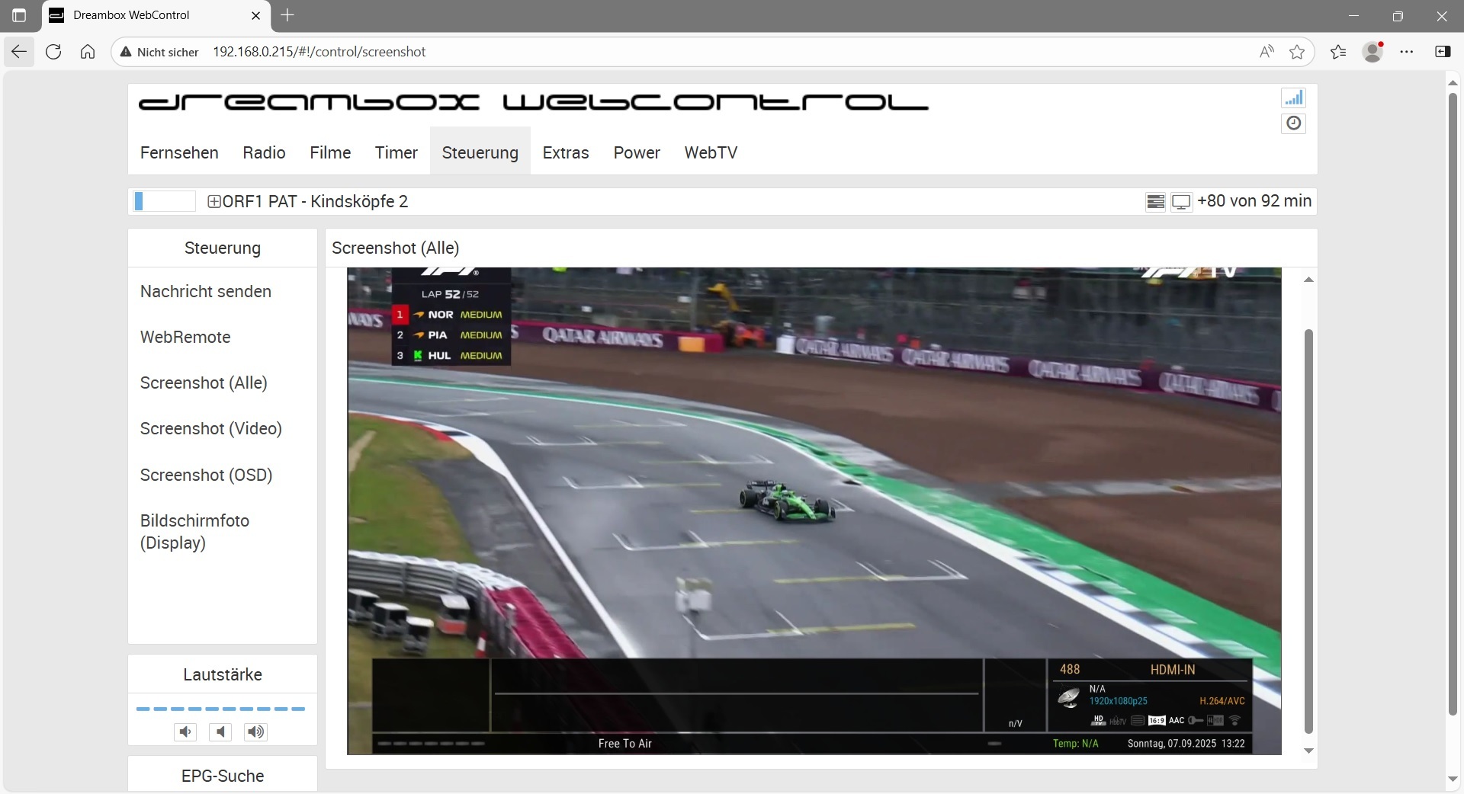Open the EPG list icon beside remaining time
Screen dimensions: 1464x794
pyautogui.click(x=1156, y=202)
